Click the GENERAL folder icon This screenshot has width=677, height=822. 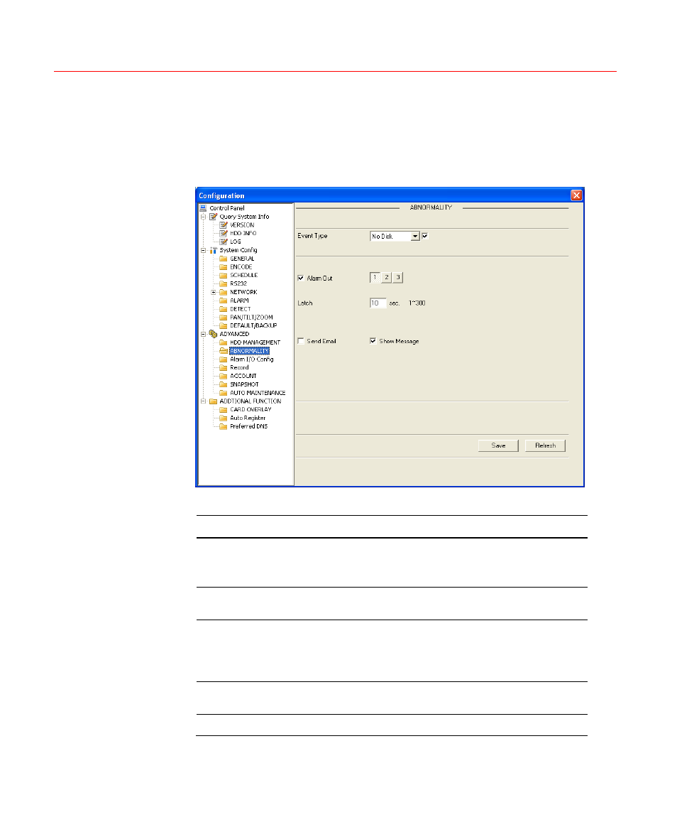point(224,259)
